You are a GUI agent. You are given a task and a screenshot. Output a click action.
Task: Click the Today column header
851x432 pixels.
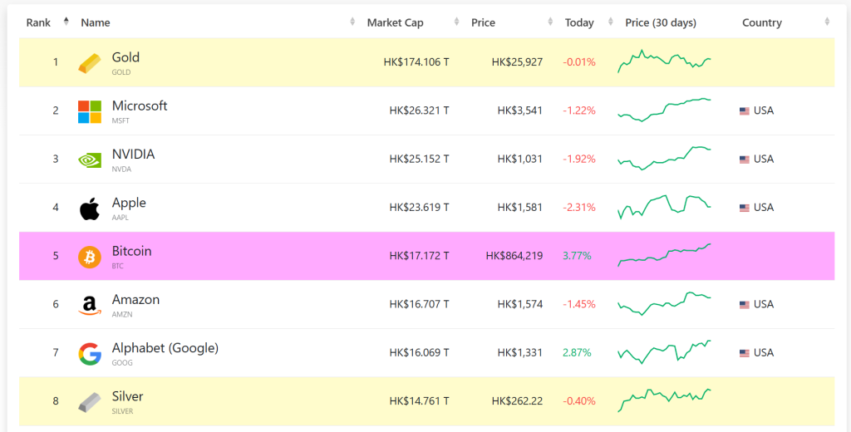click(579, 22)
